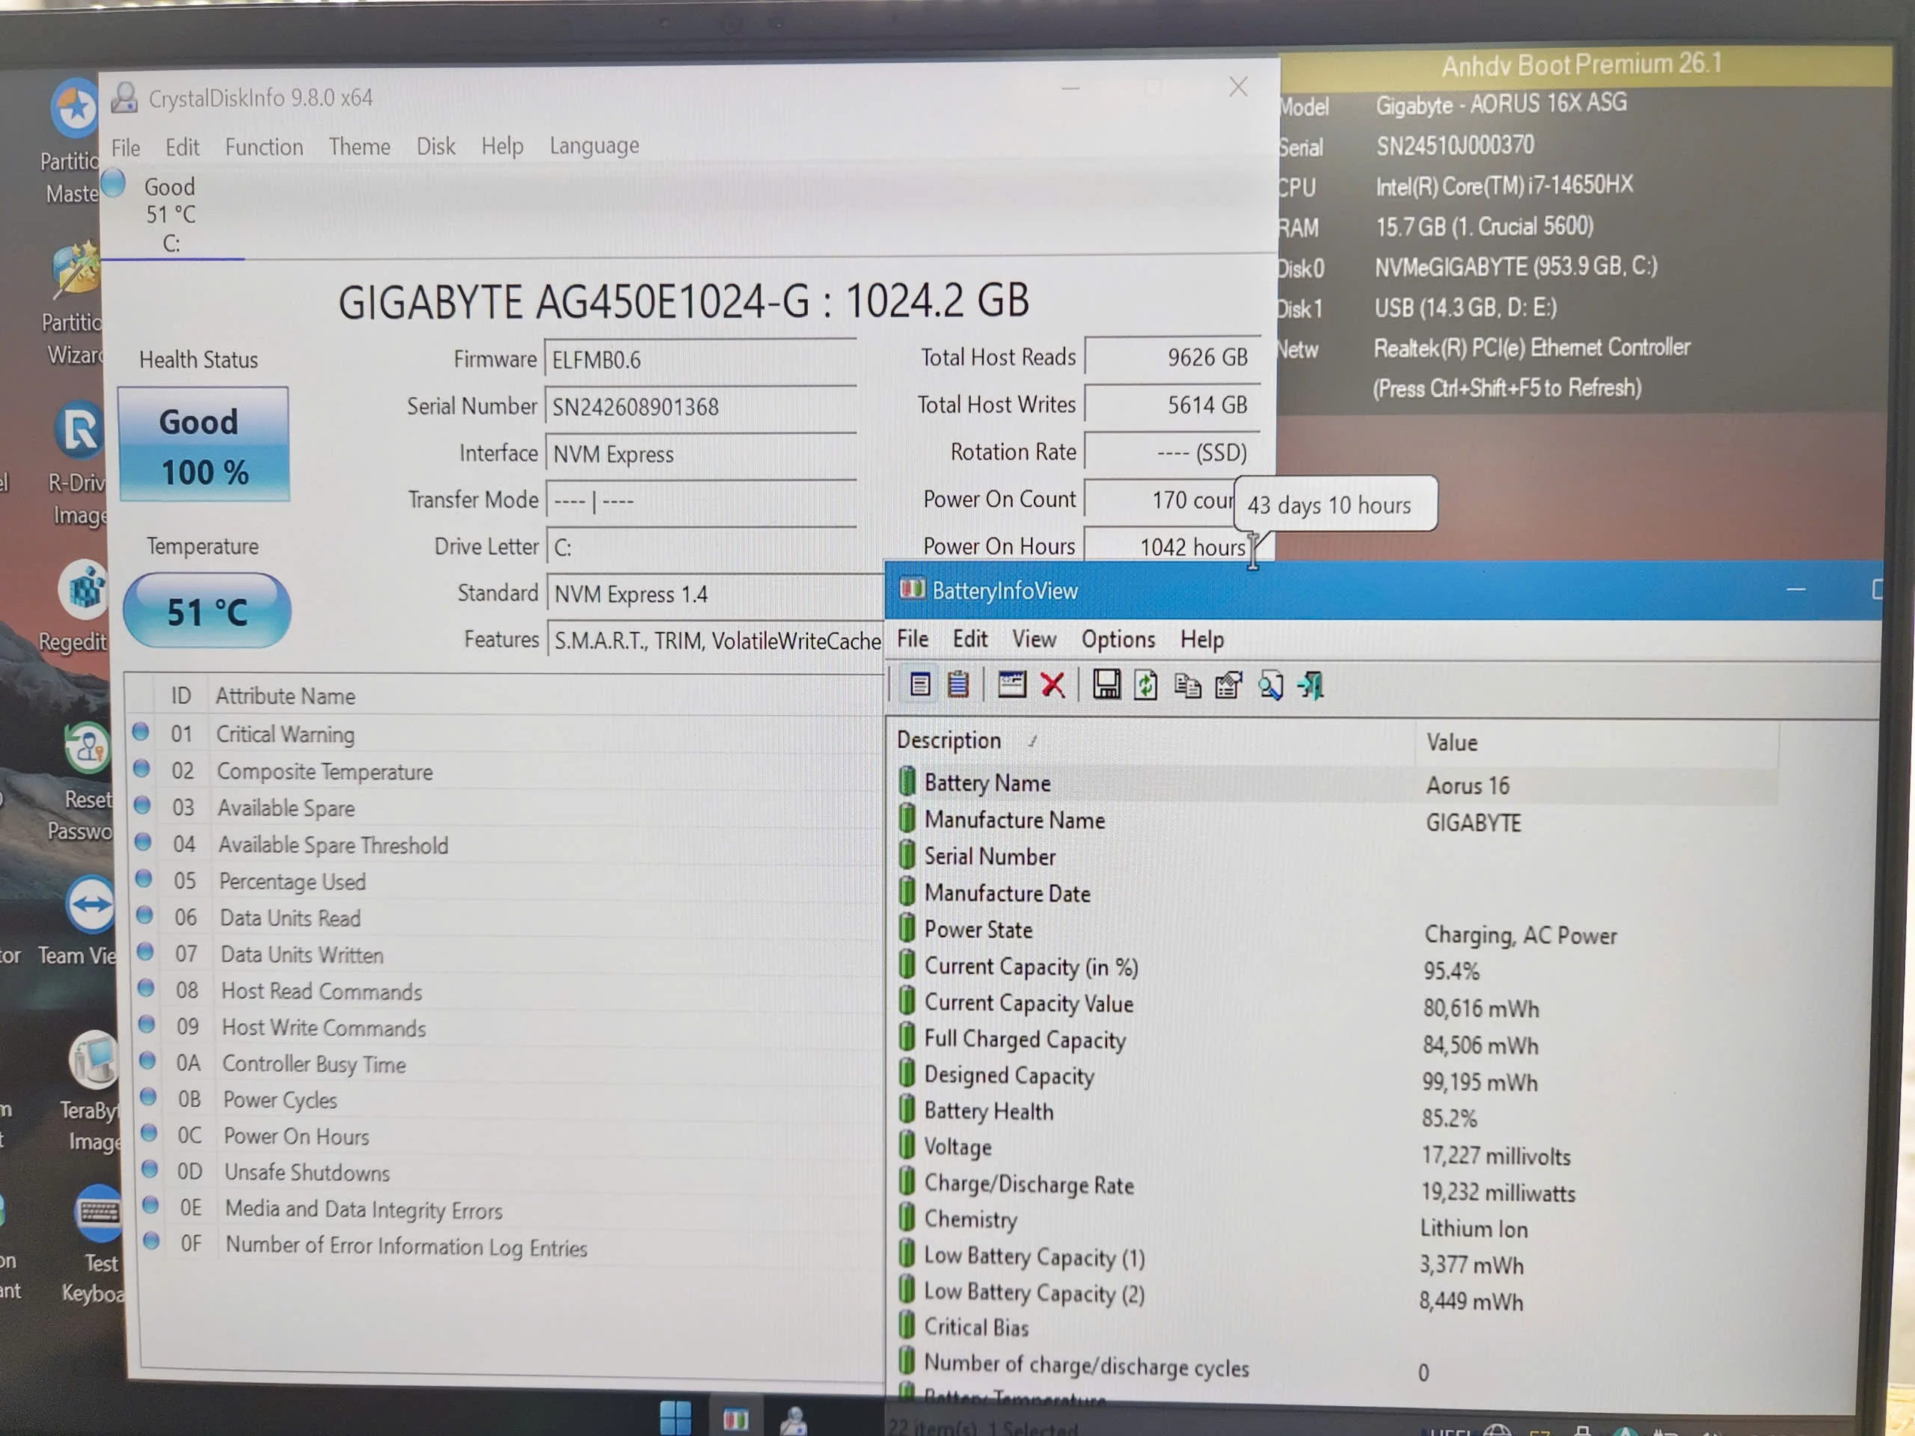
Task: Click the BatteryInfoView taskbar icon
Action: 735,1420
